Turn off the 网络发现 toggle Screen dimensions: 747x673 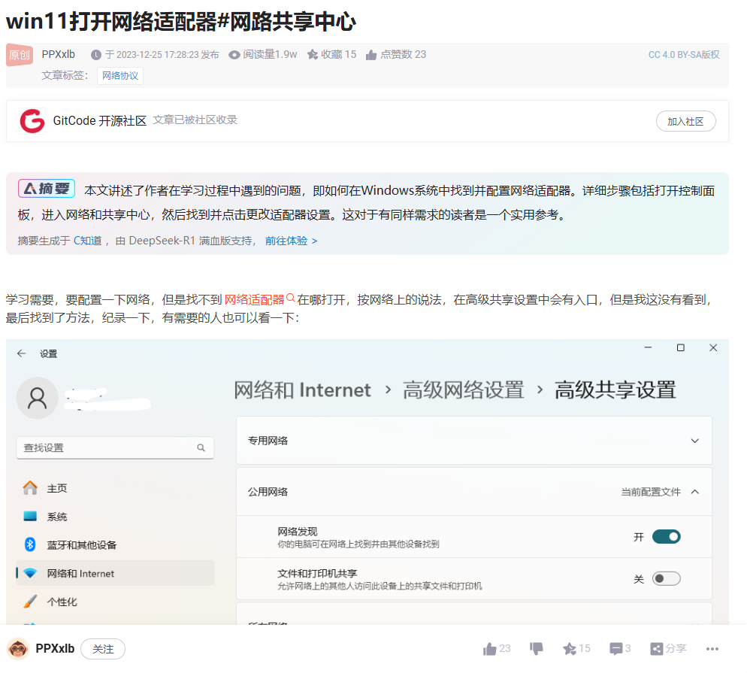click(x=666, y=537)
